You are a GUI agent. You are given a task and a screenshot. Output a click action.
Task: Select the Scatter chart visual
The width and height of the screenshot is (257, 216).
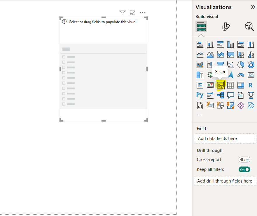coord(230,65)
